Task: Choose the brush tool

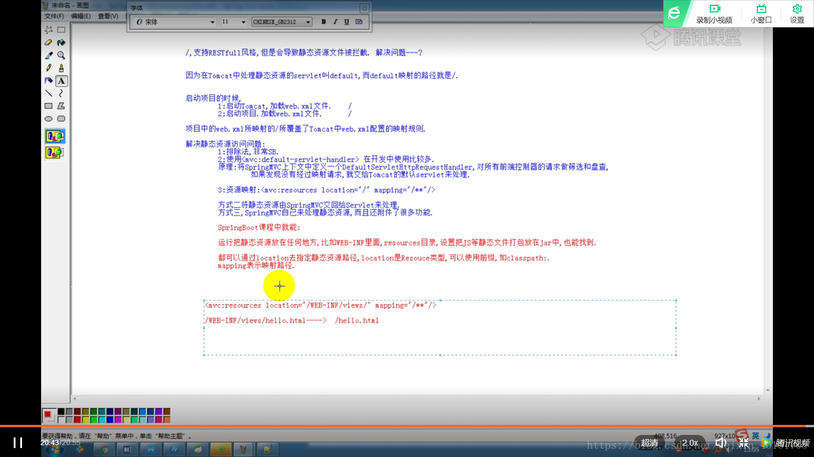Action: (61, 68)
